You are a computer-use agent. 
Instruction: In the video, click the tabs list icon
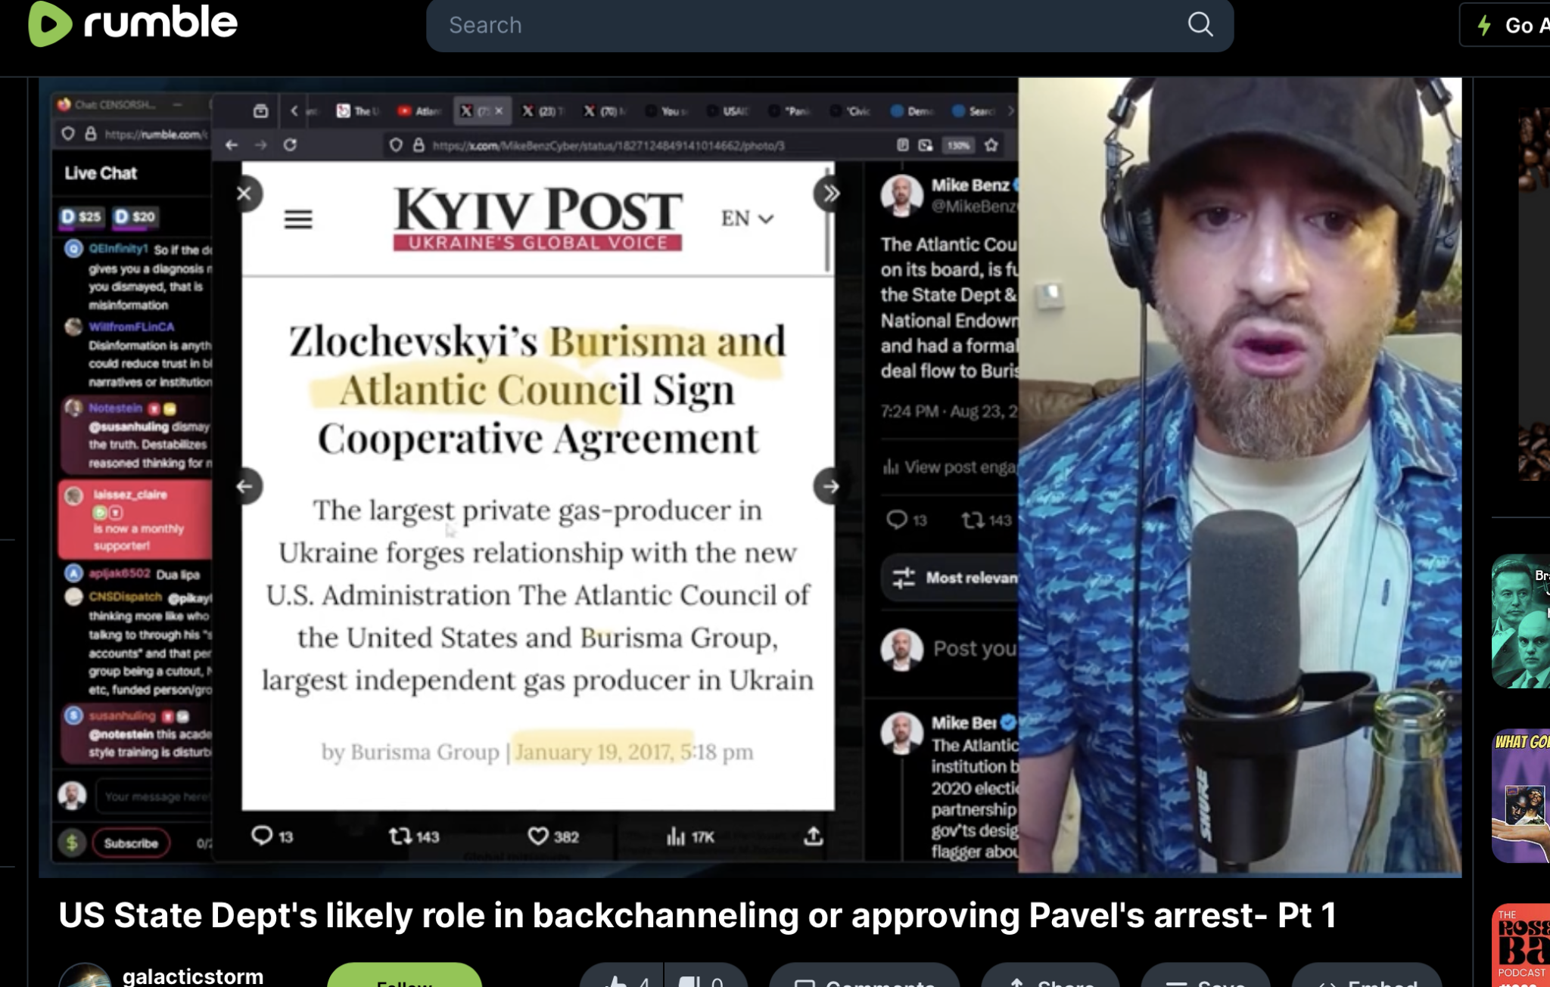(260, 111)
